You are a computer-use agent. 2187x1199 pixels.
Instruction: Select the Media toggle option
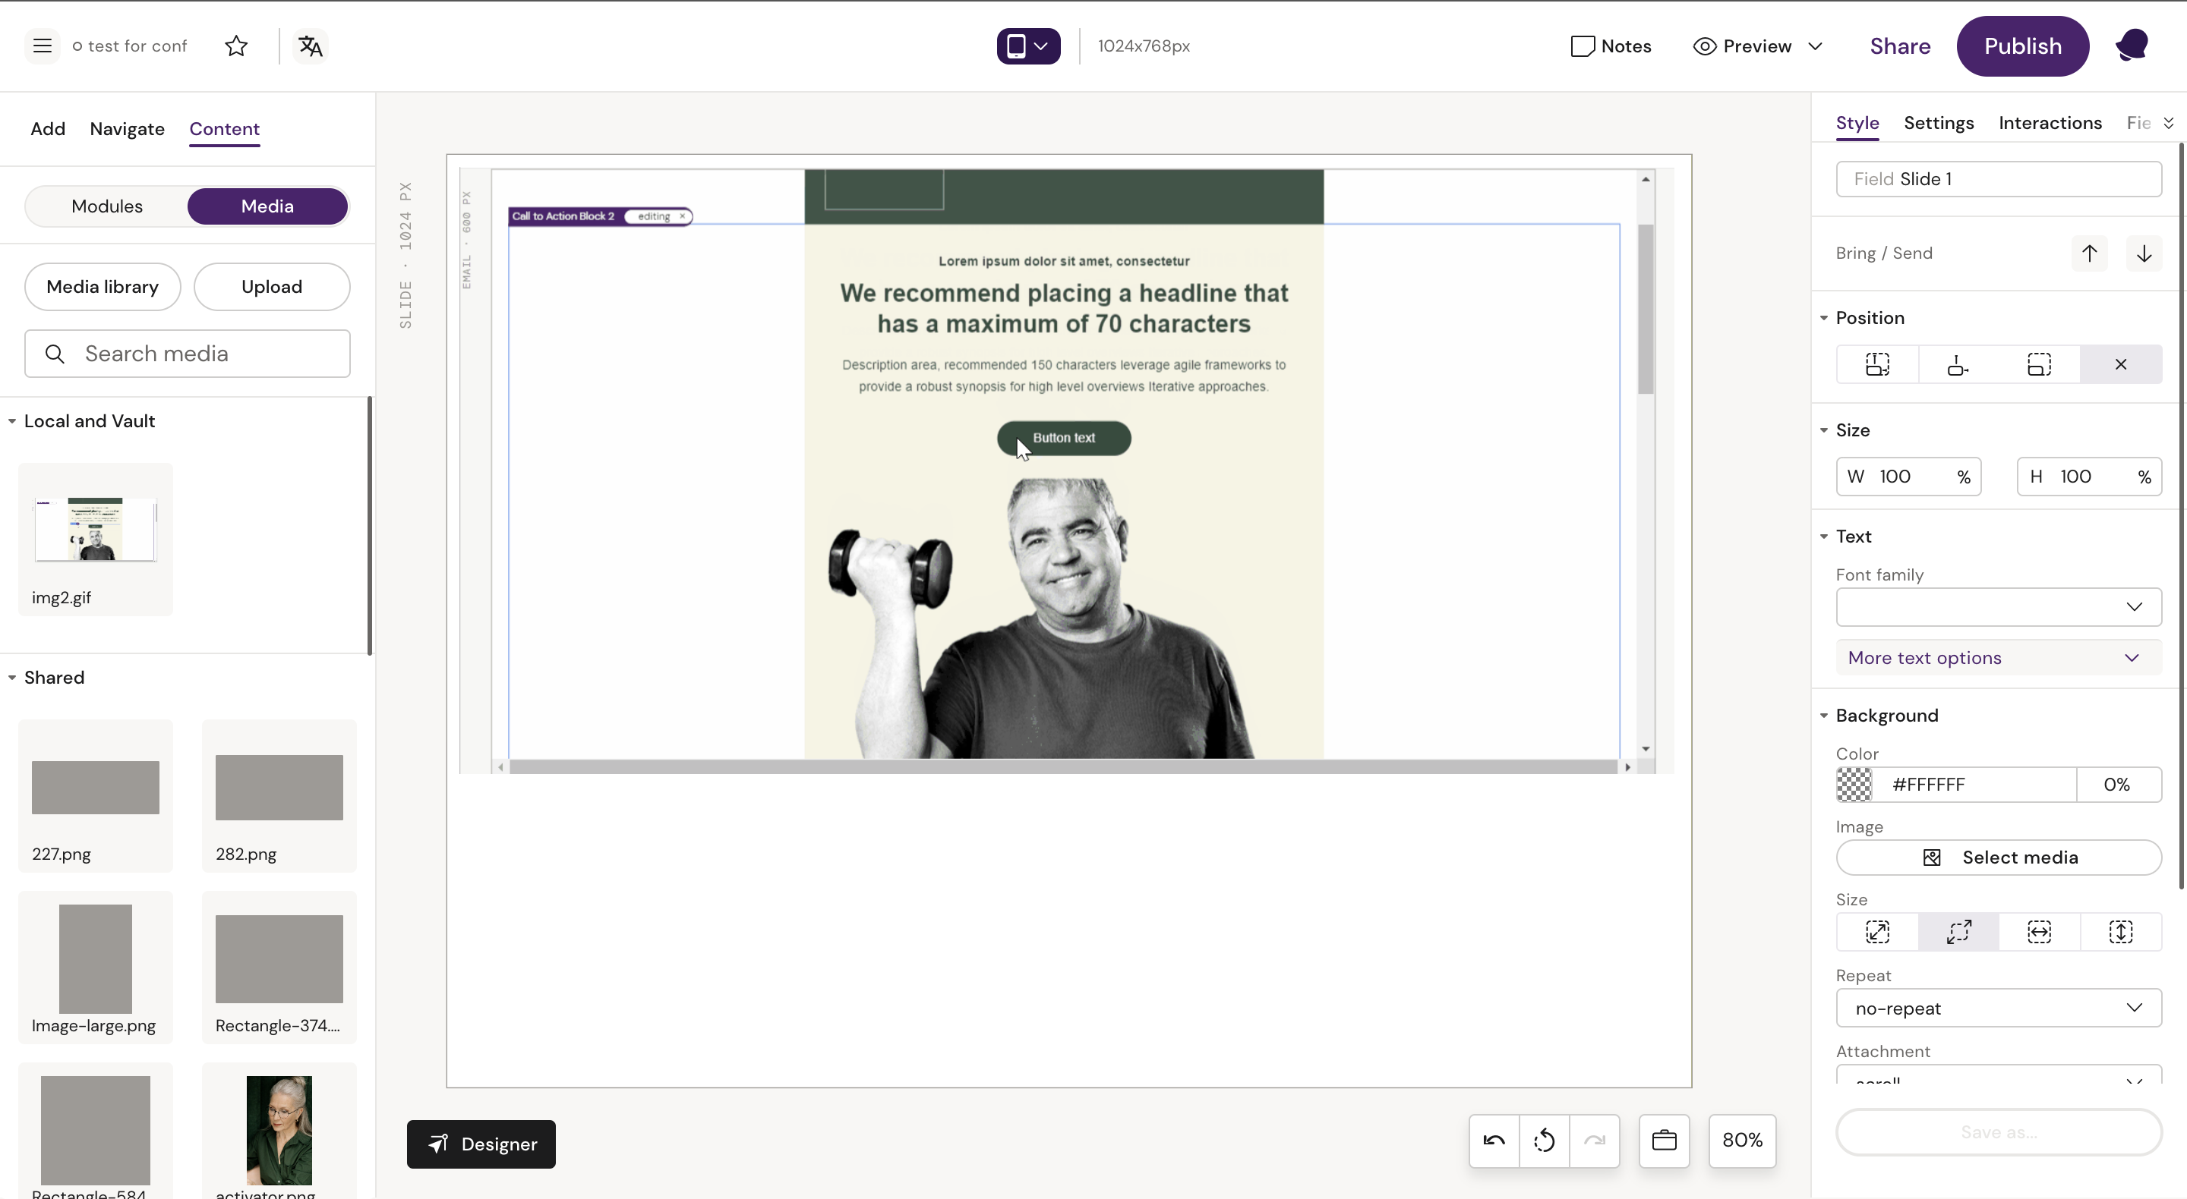(x=267, y=206)
